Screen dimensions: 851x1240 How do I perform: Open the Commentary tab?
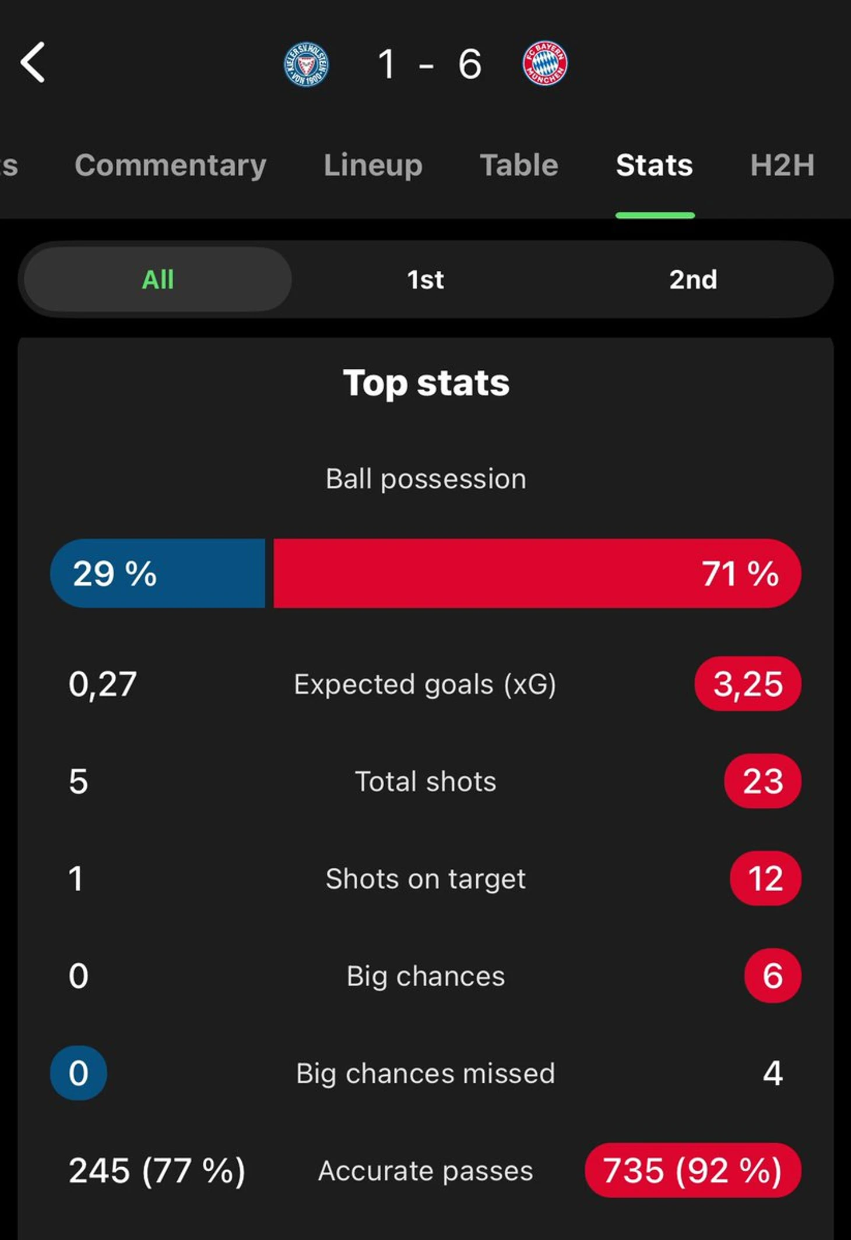click(170, 165)
